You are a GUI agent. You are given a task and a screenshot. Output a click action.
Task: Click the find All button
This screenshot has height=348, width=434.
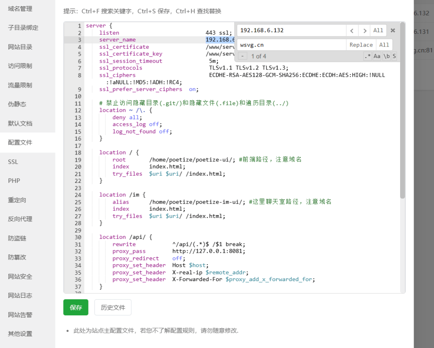[378, 30]
